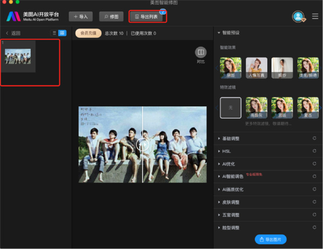Switch to grid view layout

coord(62,33)
